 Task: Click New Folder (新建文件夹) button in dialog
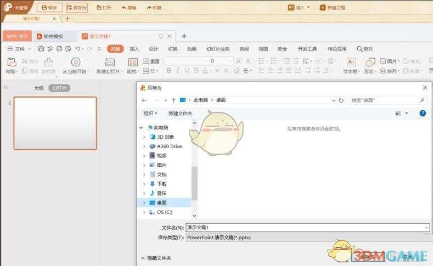point(180,114)
